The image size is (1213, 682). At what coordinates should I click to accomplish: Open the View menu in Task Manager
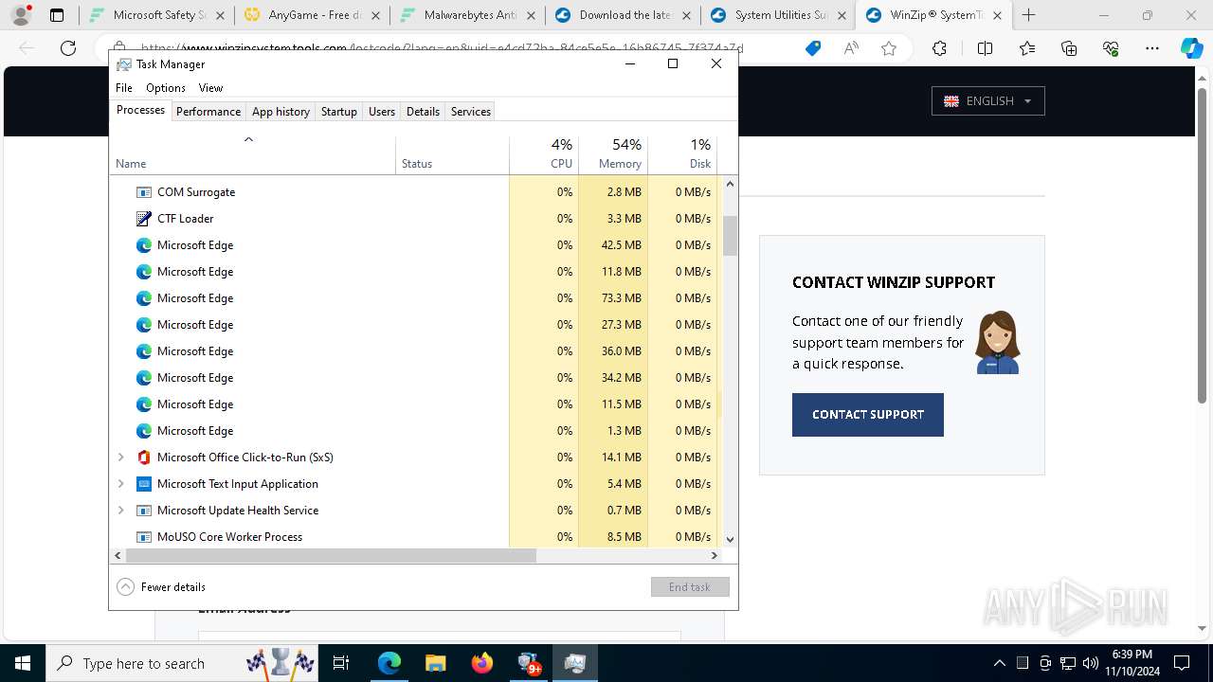click(x=210, y=87)
